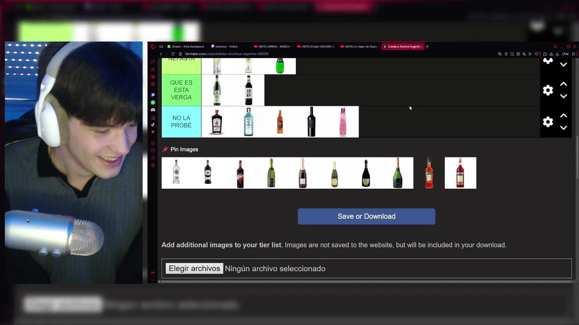Move NEFASTA row down
579x325 pixels.
coord(564,65)
